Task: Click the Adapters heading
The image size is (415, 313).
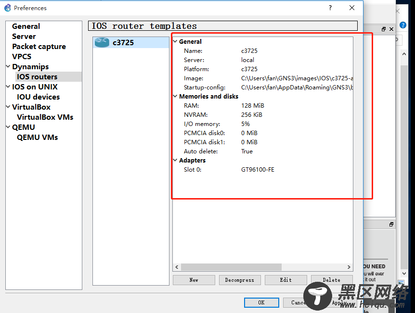Action: [x=192, y=161]
